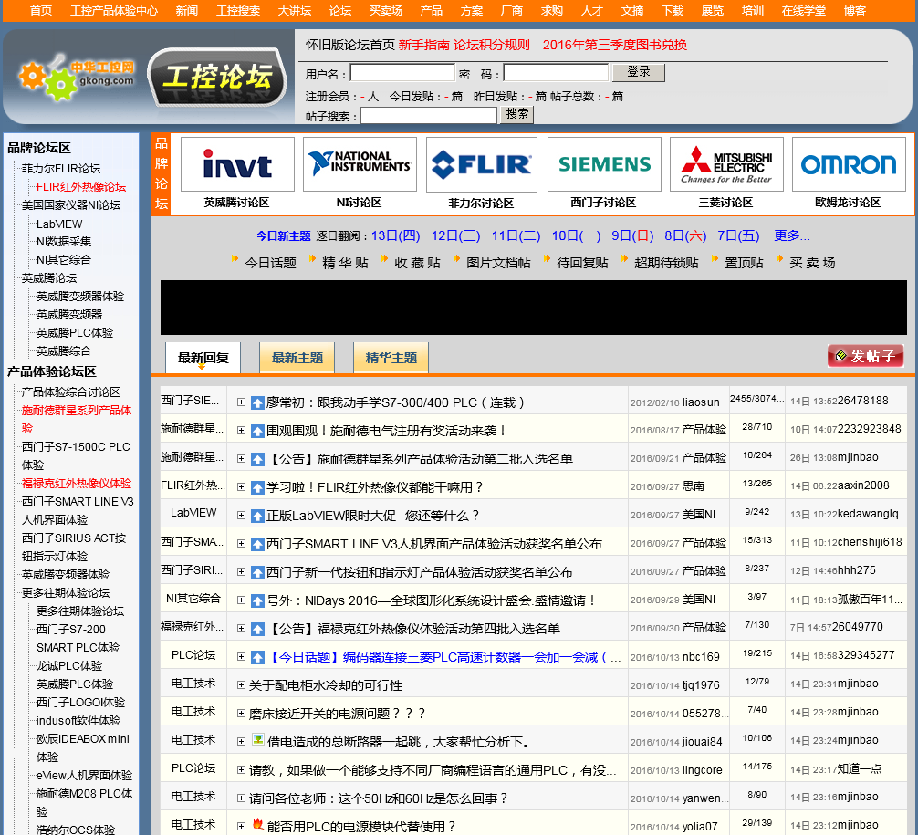Open 福禄克红外热像仪体验 sidebar item

pos(77,483)
